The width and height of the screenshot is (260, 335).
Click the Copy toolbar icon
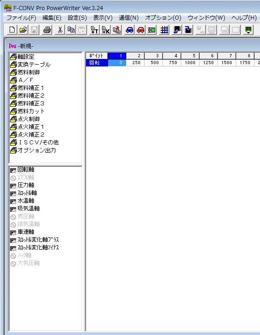pos(71,30)
